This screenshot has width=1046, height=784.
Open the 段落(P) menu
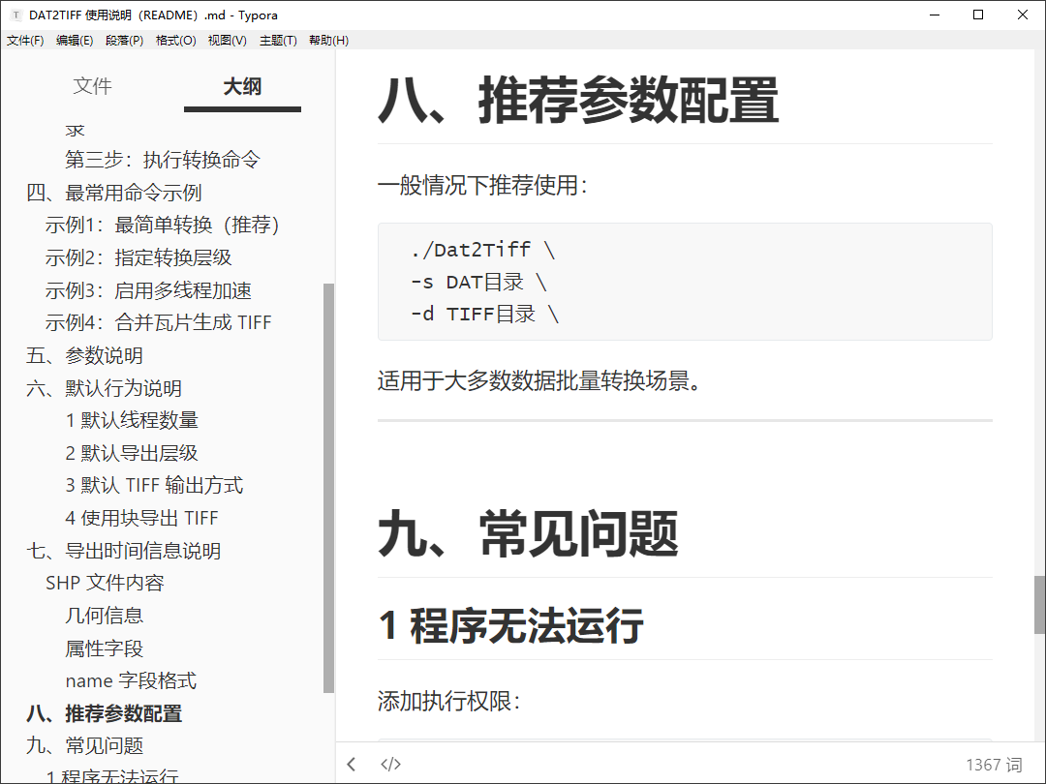125,40
